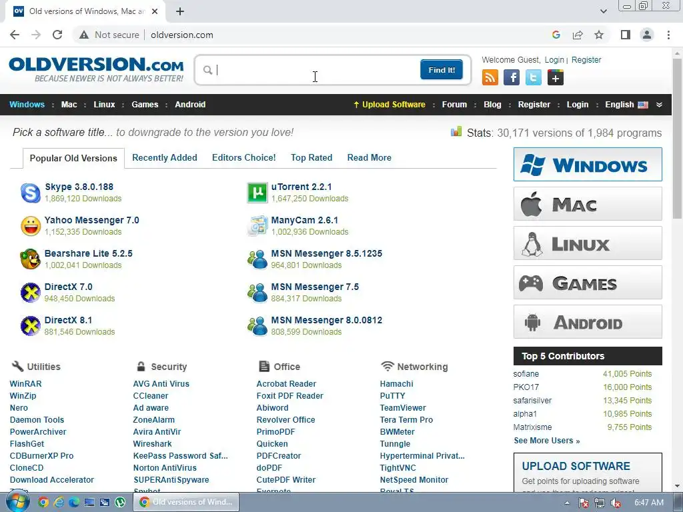Click the DirectX 7.0 icon
683x512 pixels.
point(31,293)
